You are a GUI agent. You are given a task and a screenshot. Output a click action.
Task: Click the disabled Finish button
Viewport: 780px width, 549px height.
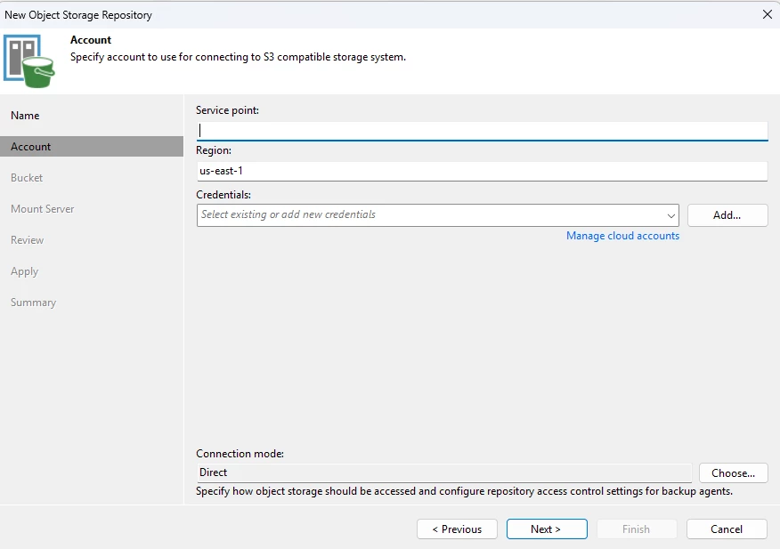[x=637, y=529]
